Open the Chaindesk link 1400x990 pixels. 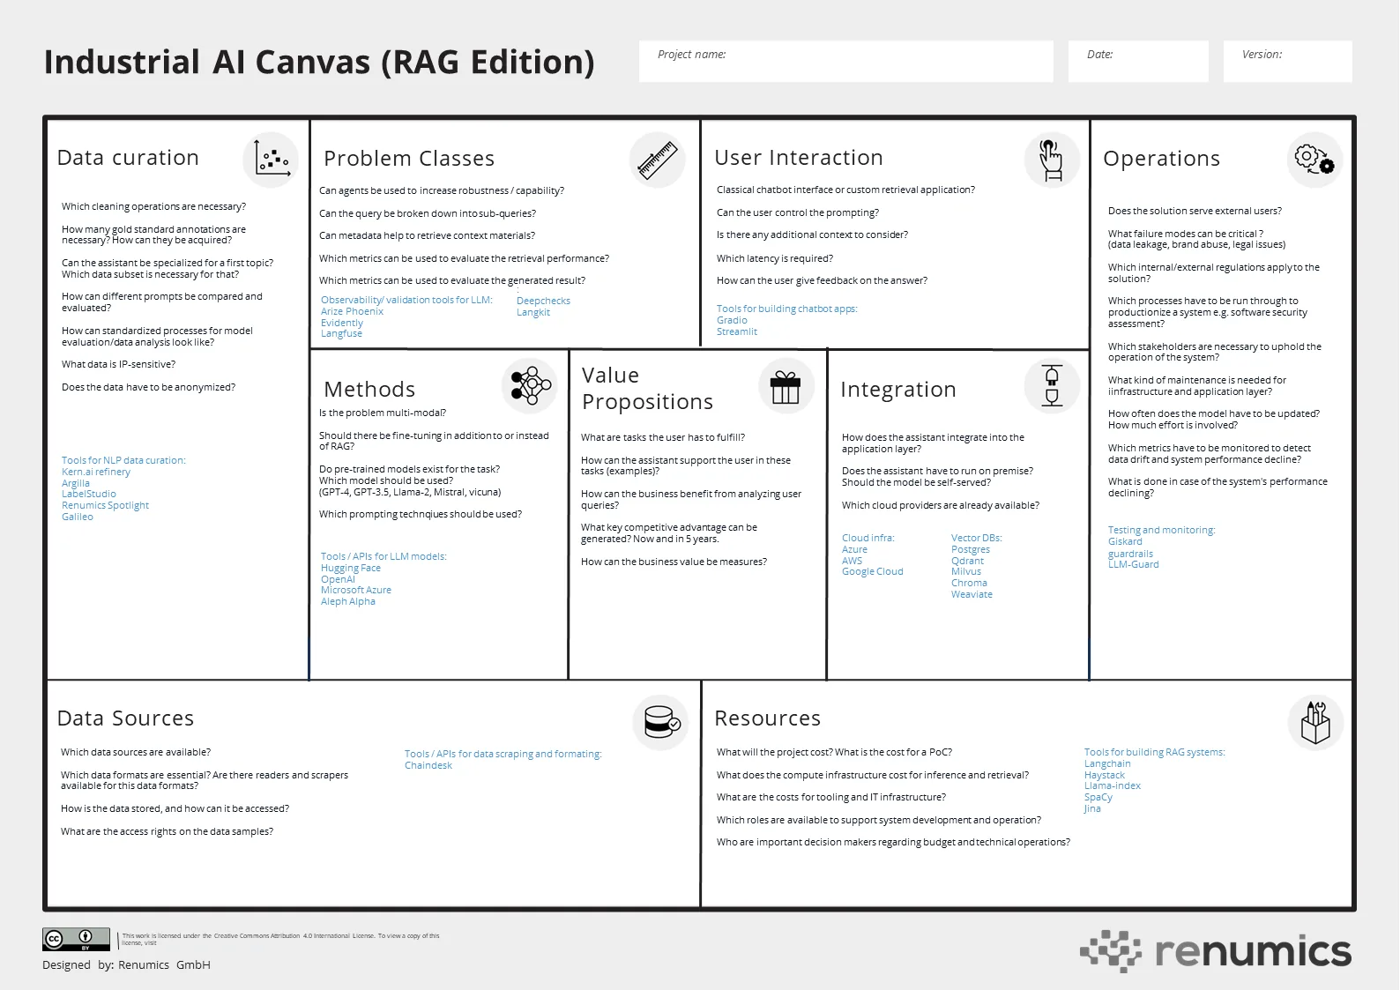(428, 765)
